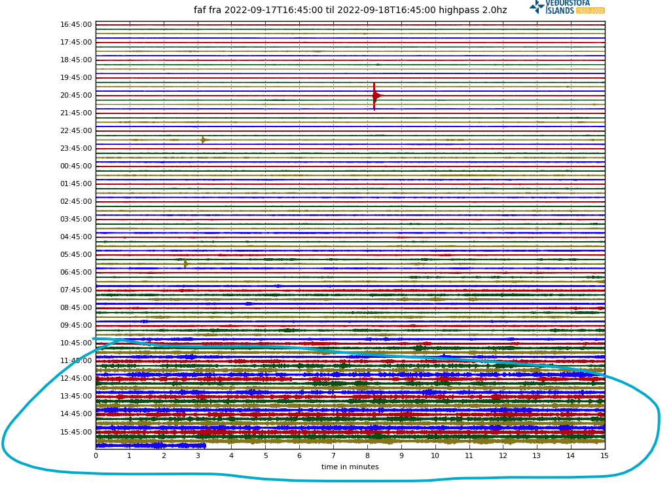Click the x-axis tick label '3'

(198, 455)
